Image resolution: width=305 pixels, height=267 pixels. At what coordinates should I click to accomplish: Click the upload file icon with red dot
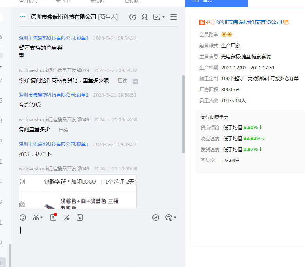(x=53, y=218)
